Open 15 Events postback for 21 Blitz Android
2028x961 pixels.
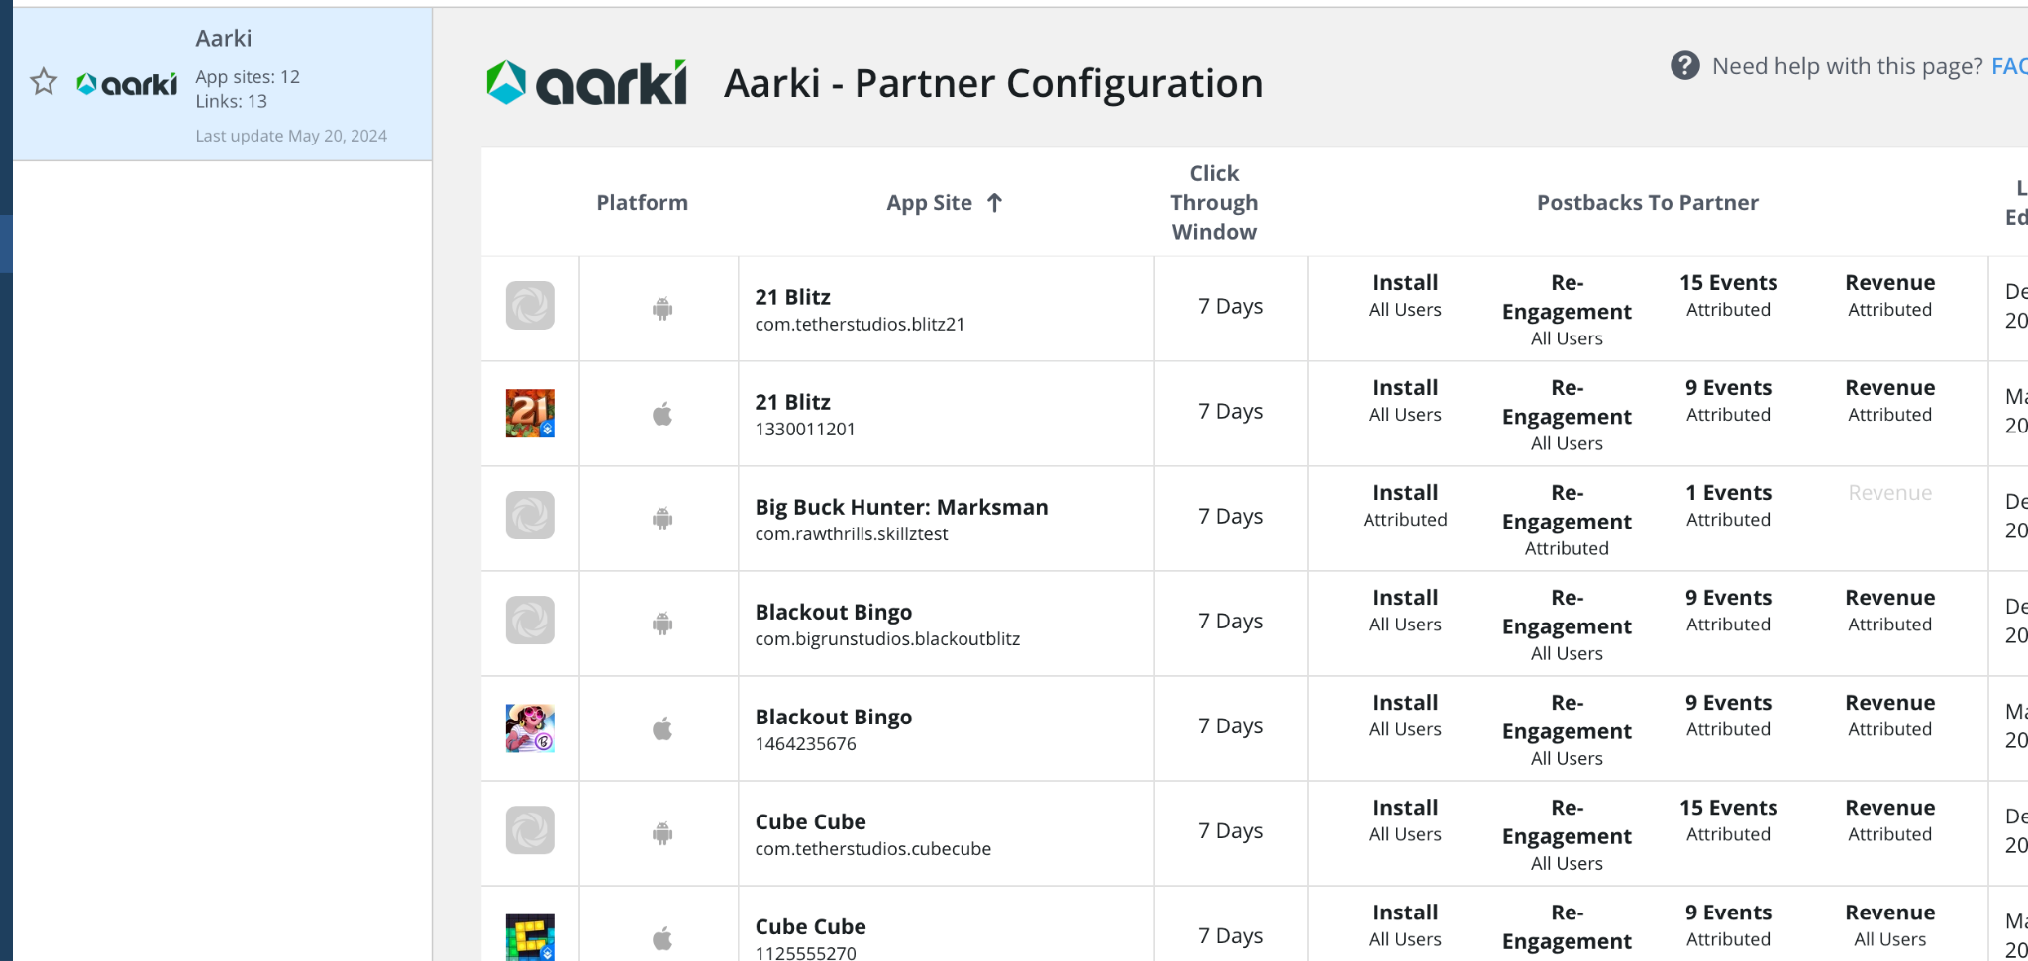(1728, 295)
